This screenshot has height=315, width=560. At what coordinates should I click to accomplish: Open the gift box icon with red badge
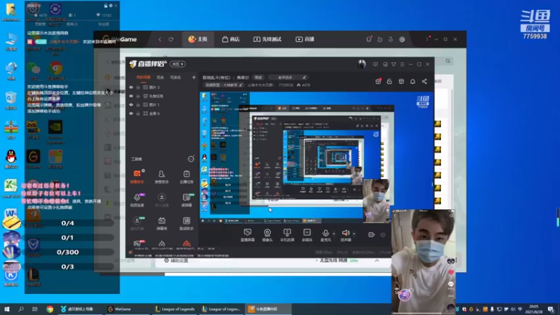(378, 81)
